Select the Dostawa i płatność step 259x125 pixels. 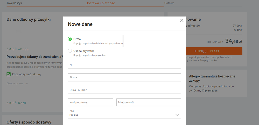click(x=100, y=3)
